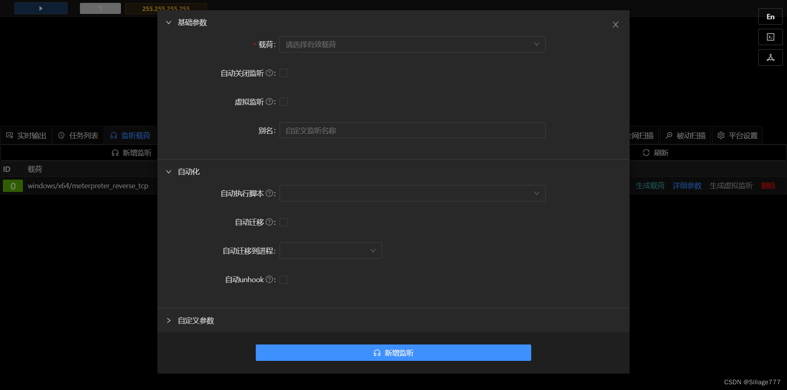Click the 载荷 column header
Image resolution: width=787 pixels, height=390 pixels.
coord(35,169)
